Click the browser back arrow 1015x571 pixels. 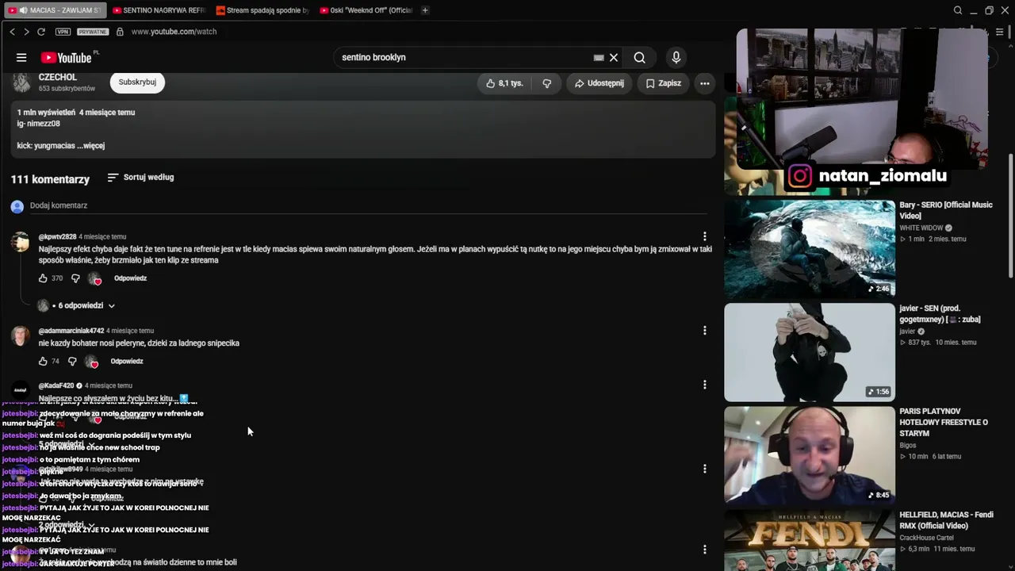point(12,32)
